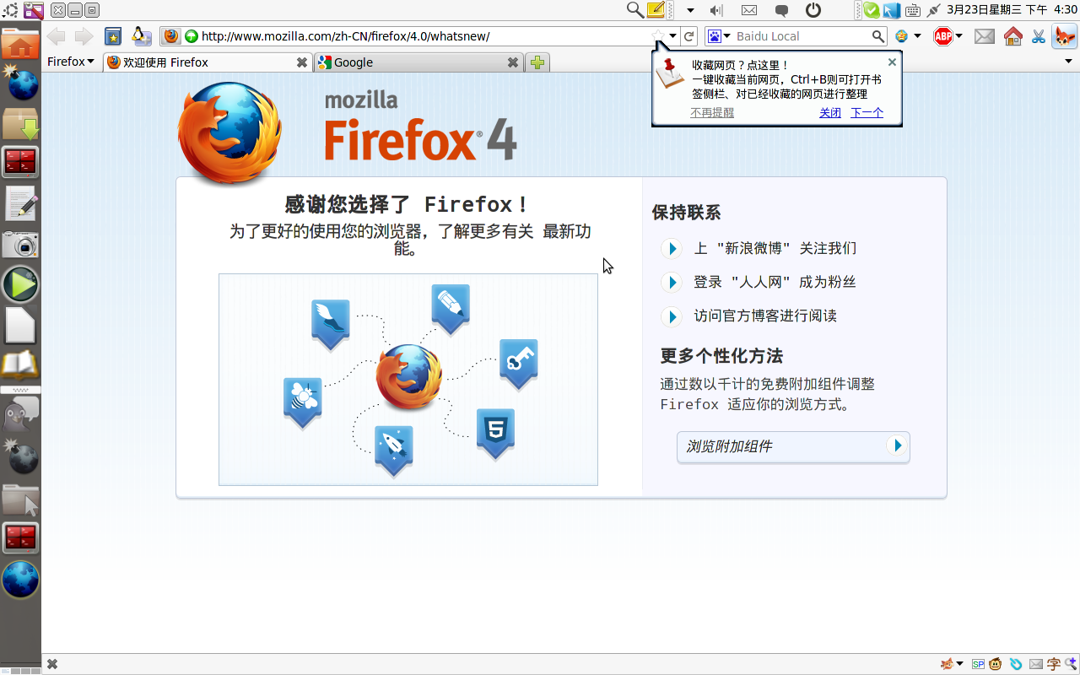Open the Adblock Plus ABP icon
The image size is (1080, 675).
pos(943,36)
